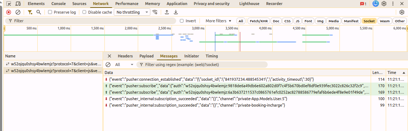Filter requests by Fetch/XHR
Viewport: 408px width, 131px height.
pos(258,21)
